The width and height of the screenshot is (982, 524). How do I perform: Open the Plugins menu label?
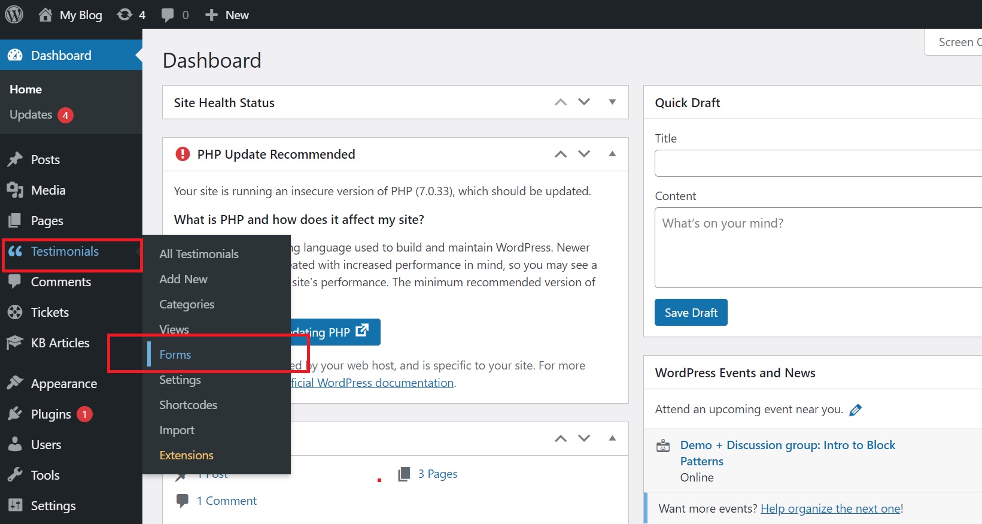(x=51, y=414)
